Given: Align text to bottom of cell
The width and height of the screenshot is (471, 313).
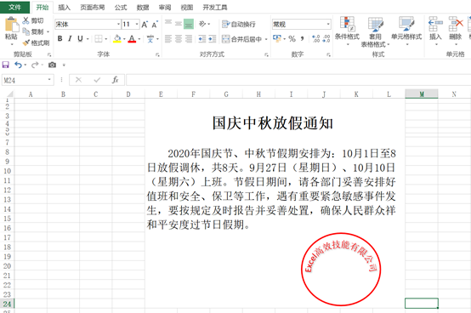Looking at the screenshot, I should coord(189,24).
